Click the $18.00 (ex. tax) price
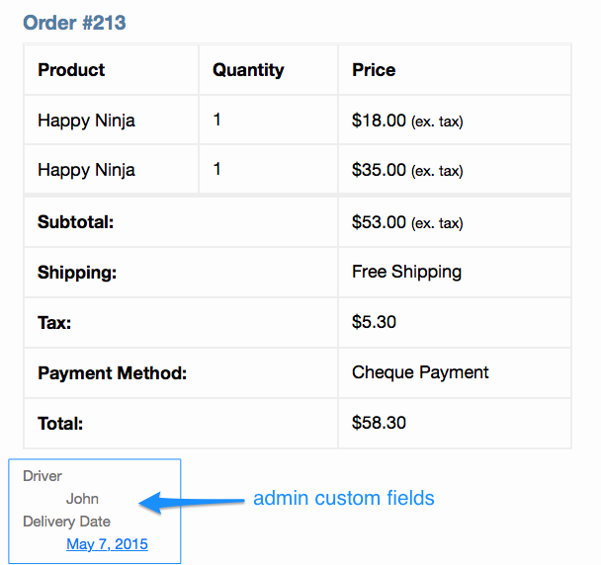 407,121
